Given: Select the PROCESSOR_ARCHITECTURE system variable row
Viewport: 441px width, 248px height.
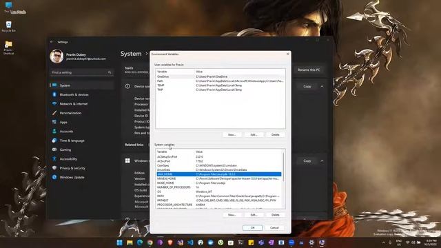Looking at the screenshot, I should coord(219,205).
